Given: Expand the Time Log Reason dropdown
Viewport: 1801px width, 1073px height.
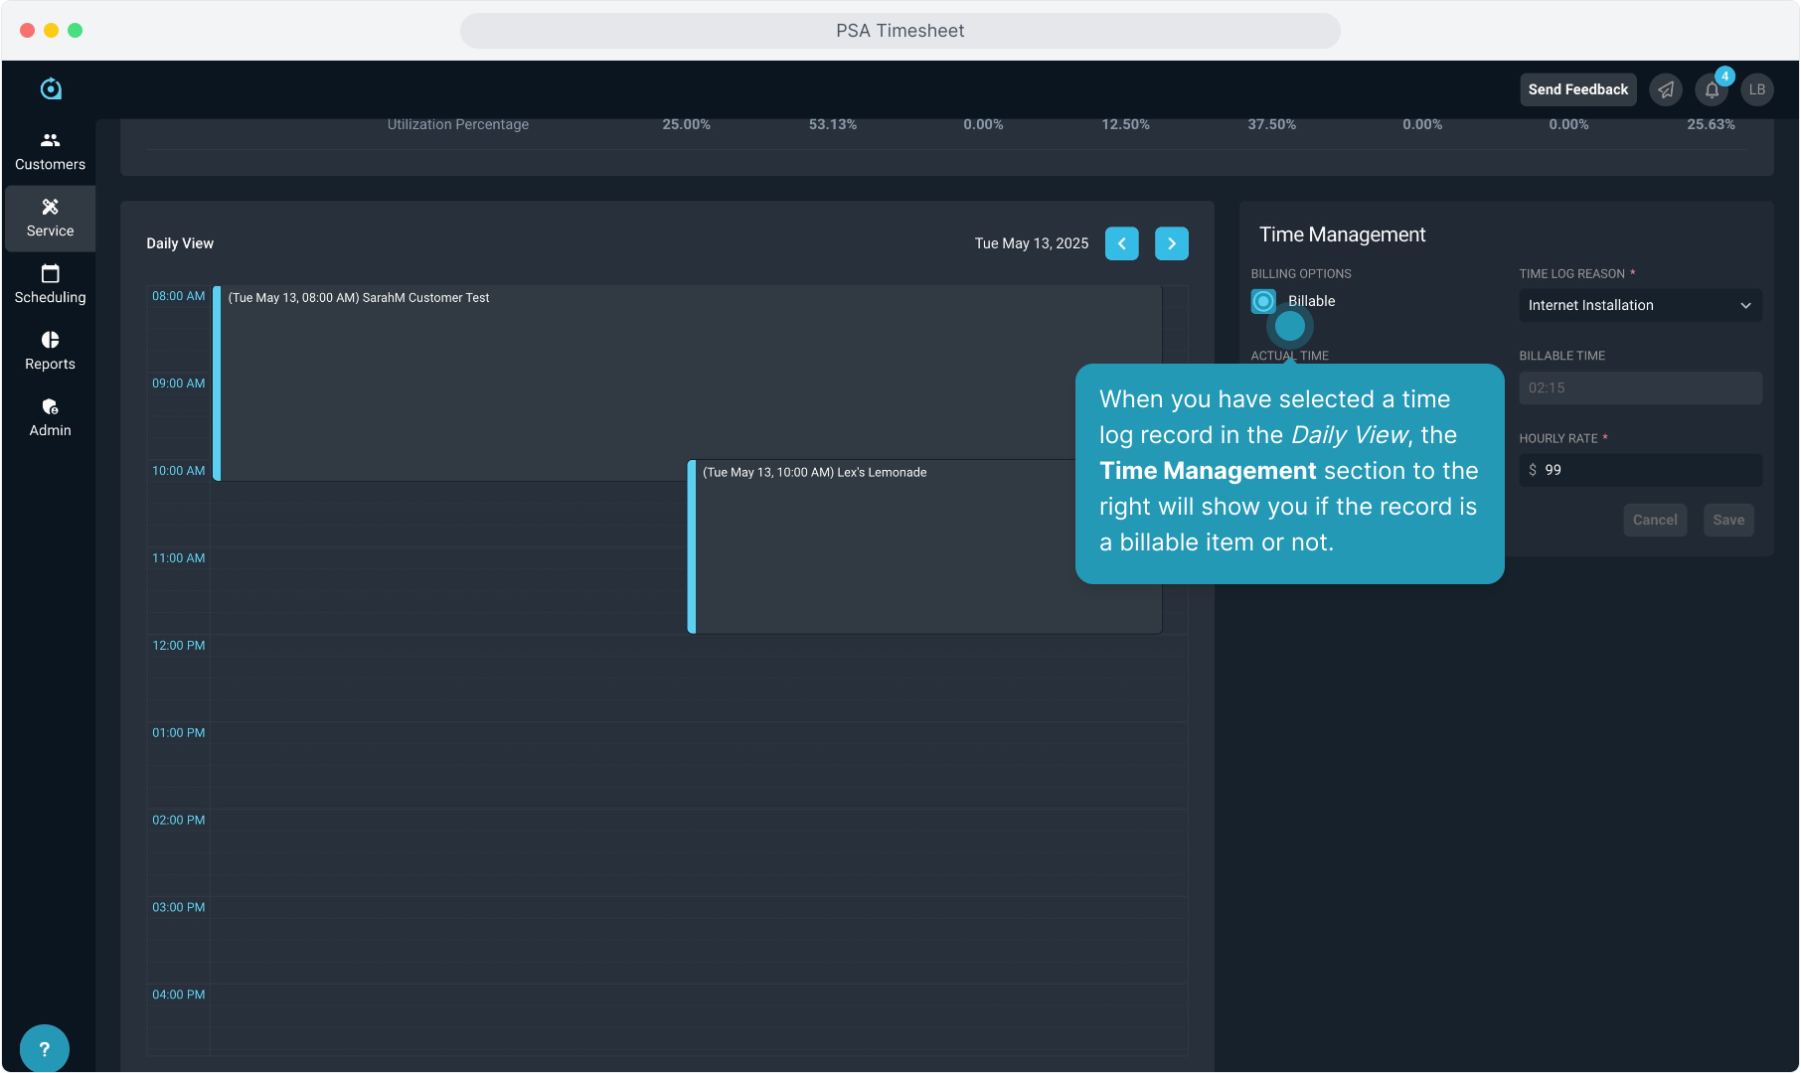Looking at the screenshot, I should click(1640, 305).
